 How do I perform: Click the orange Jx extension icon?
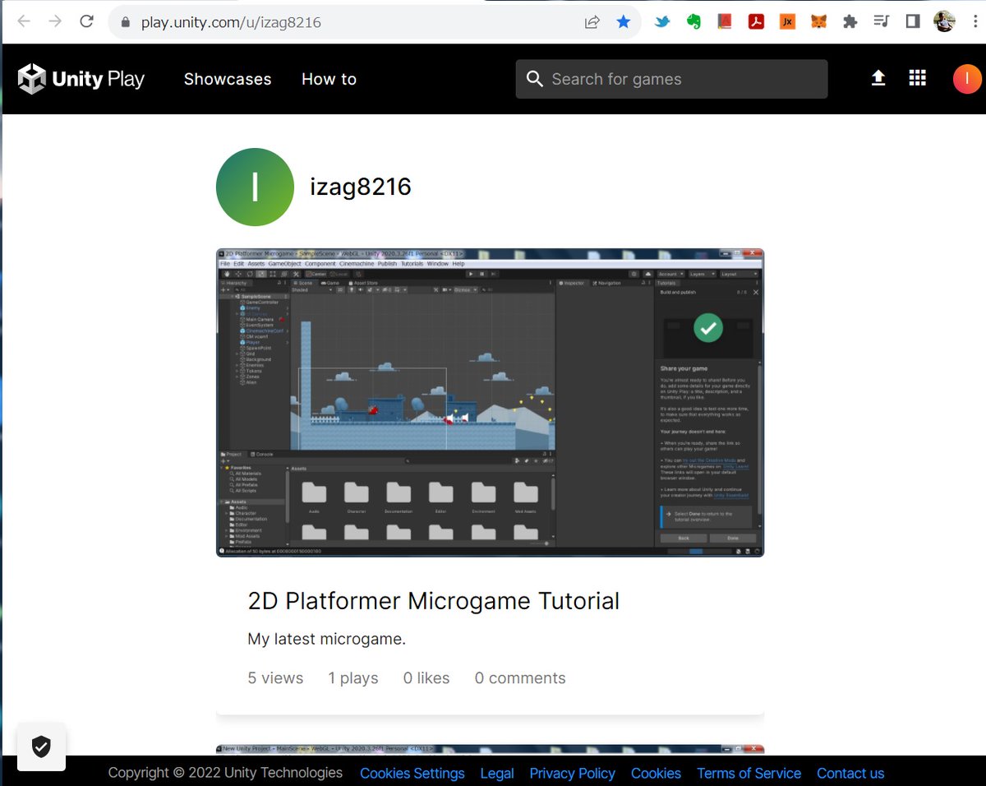coord(787,22)
